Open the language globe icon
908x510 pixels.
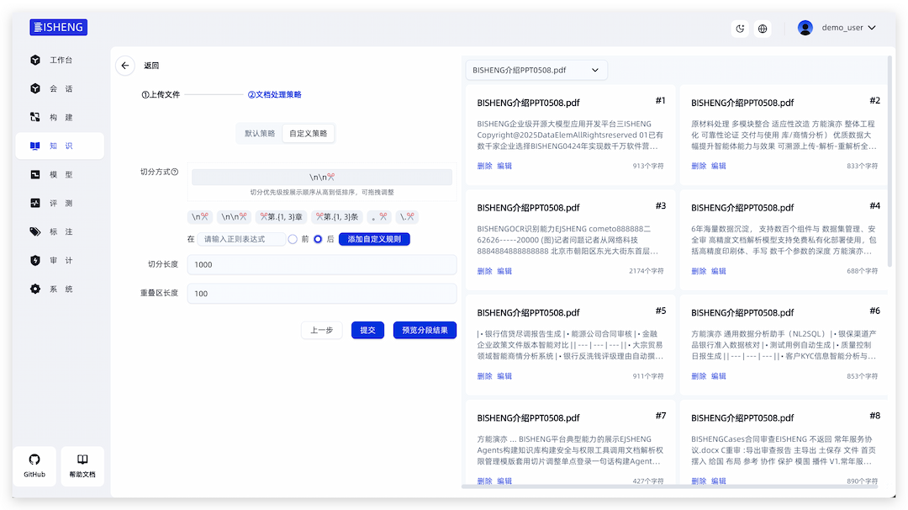[x=763, y=29]
